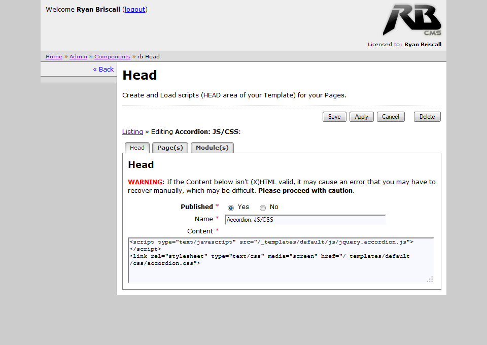The width and height of the screenshot is (487, 345).
Task: Go to Home in the breadcrumb
Action: click(x=54, y=57)
